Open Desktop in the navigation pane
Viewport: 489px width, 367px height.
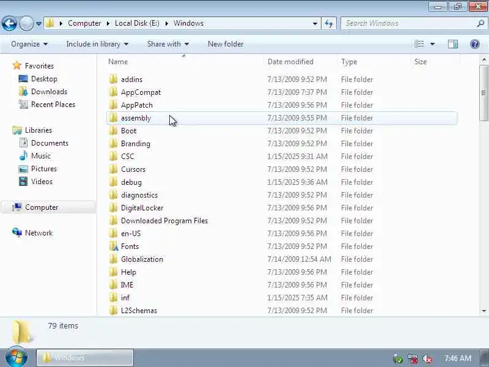(x=44, y=79)
